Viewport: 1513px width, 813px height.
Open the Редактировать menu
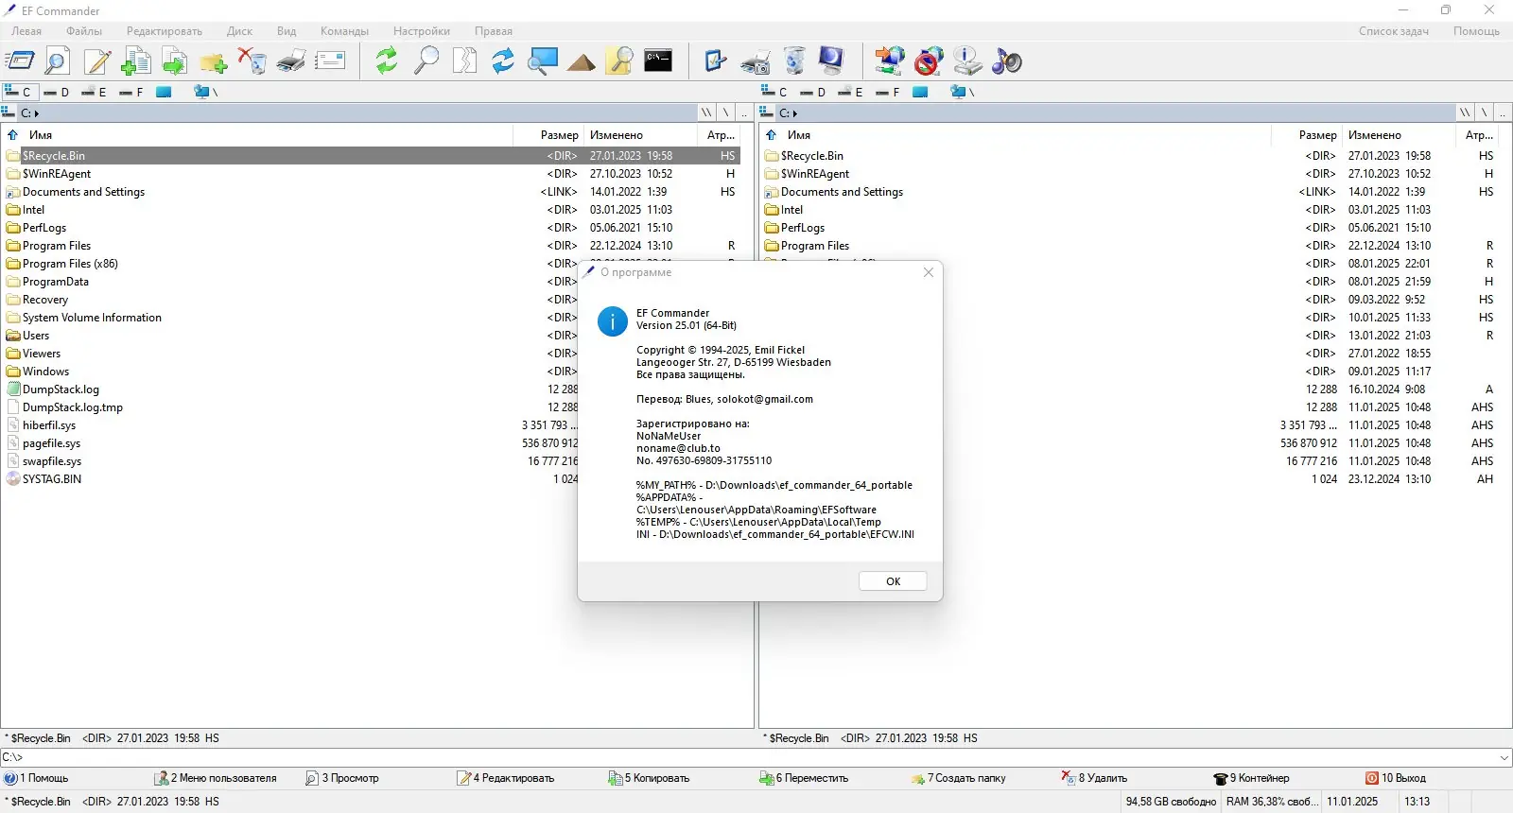[165, 31]
